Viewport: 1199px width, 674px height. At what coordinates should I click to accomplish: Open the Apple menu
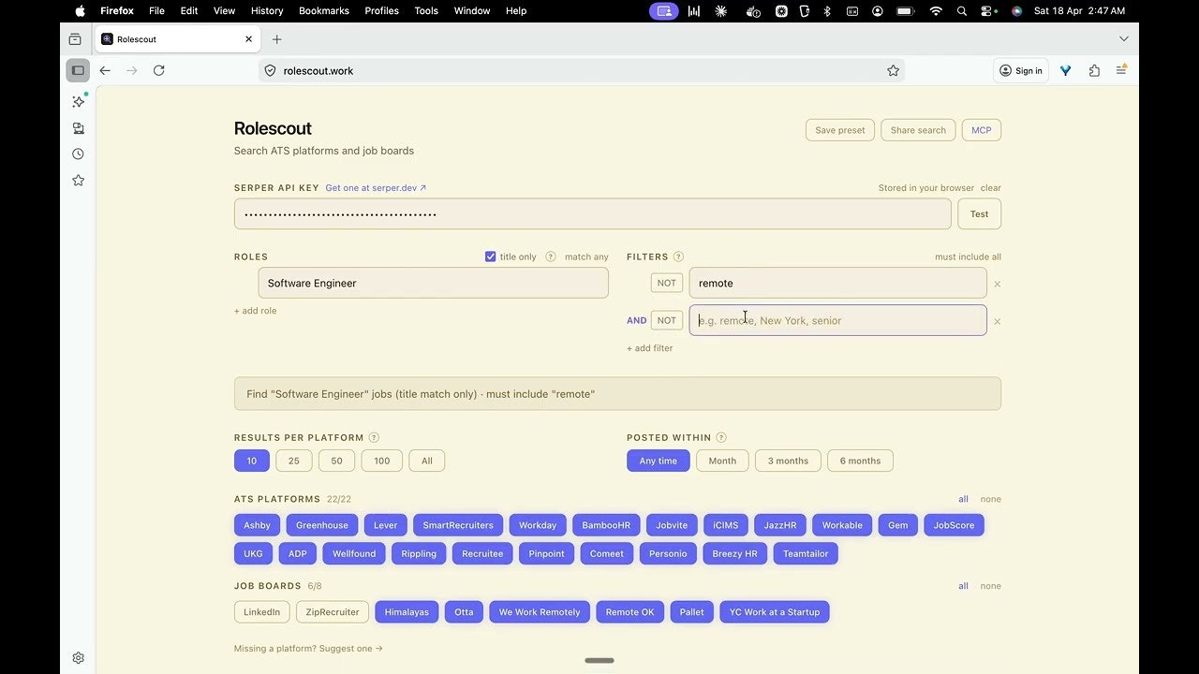[80, 11]
